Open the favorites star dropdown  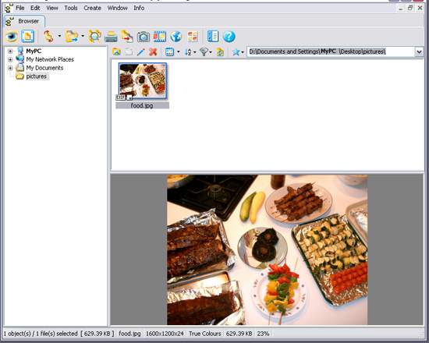click(x=238, y=51)
